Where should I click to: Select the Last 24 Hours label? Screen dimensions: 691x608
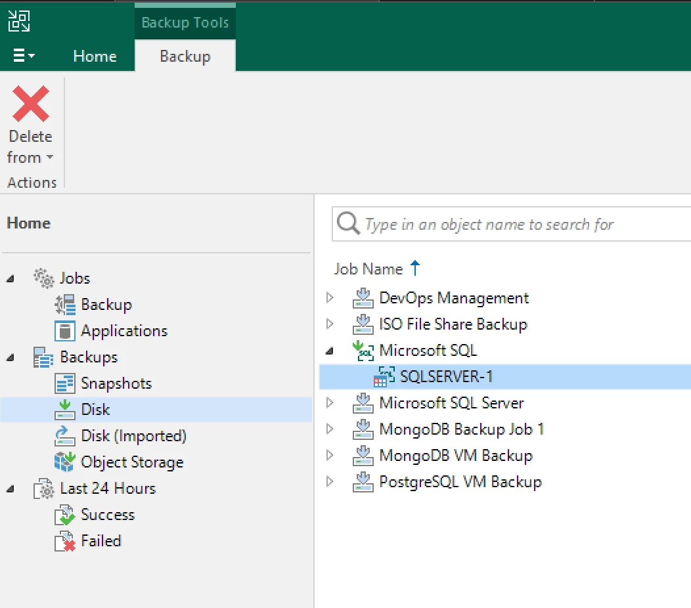tap(108, 488)
